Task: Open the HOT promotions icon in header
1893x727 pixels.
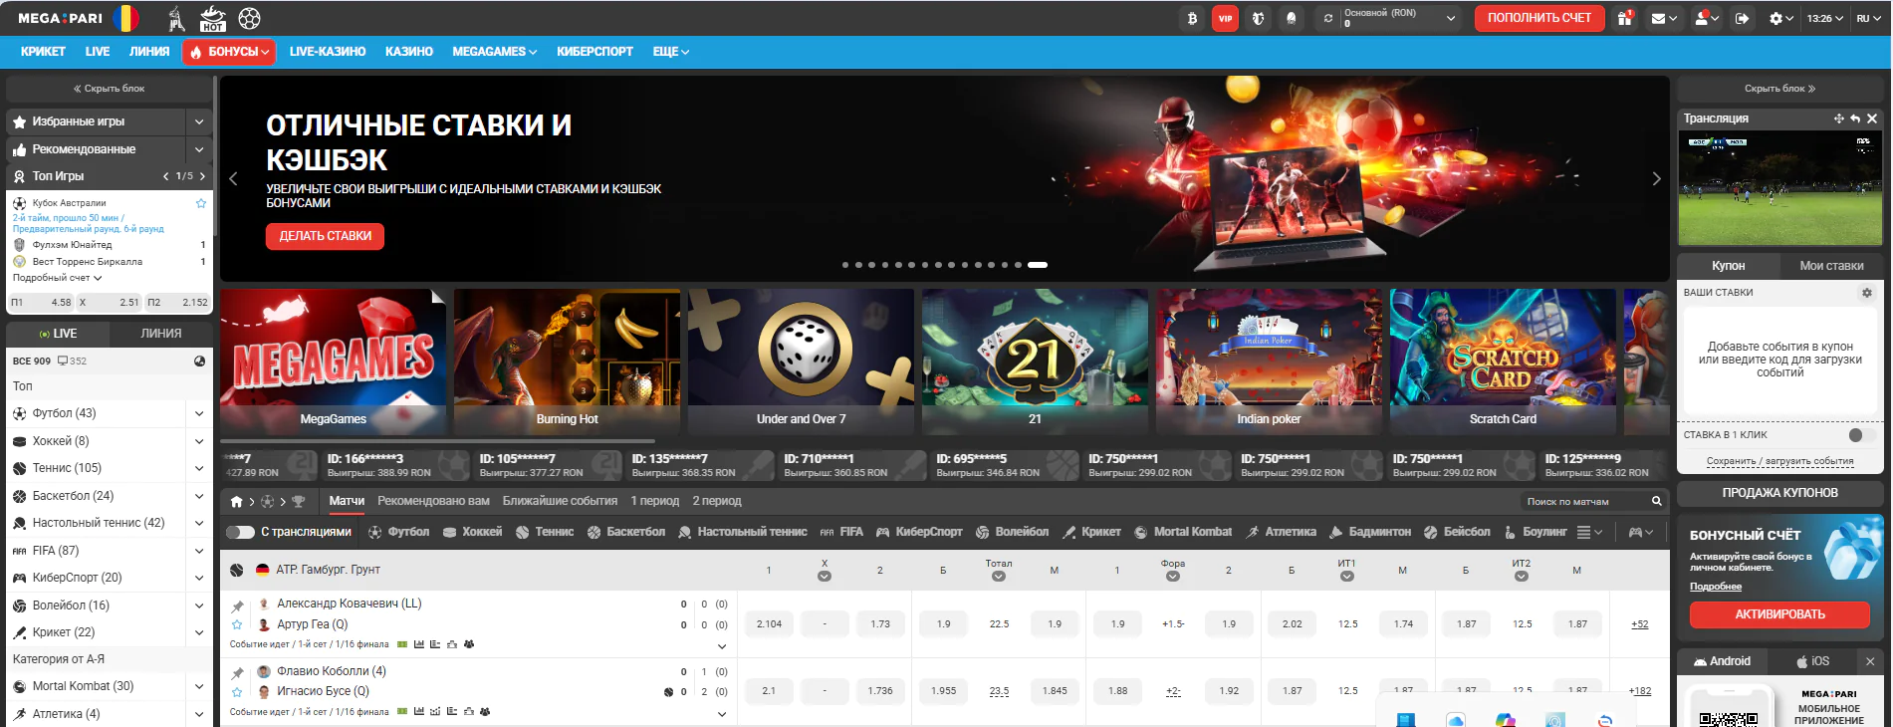Action: pyautogui.click(x=213, y=18)
